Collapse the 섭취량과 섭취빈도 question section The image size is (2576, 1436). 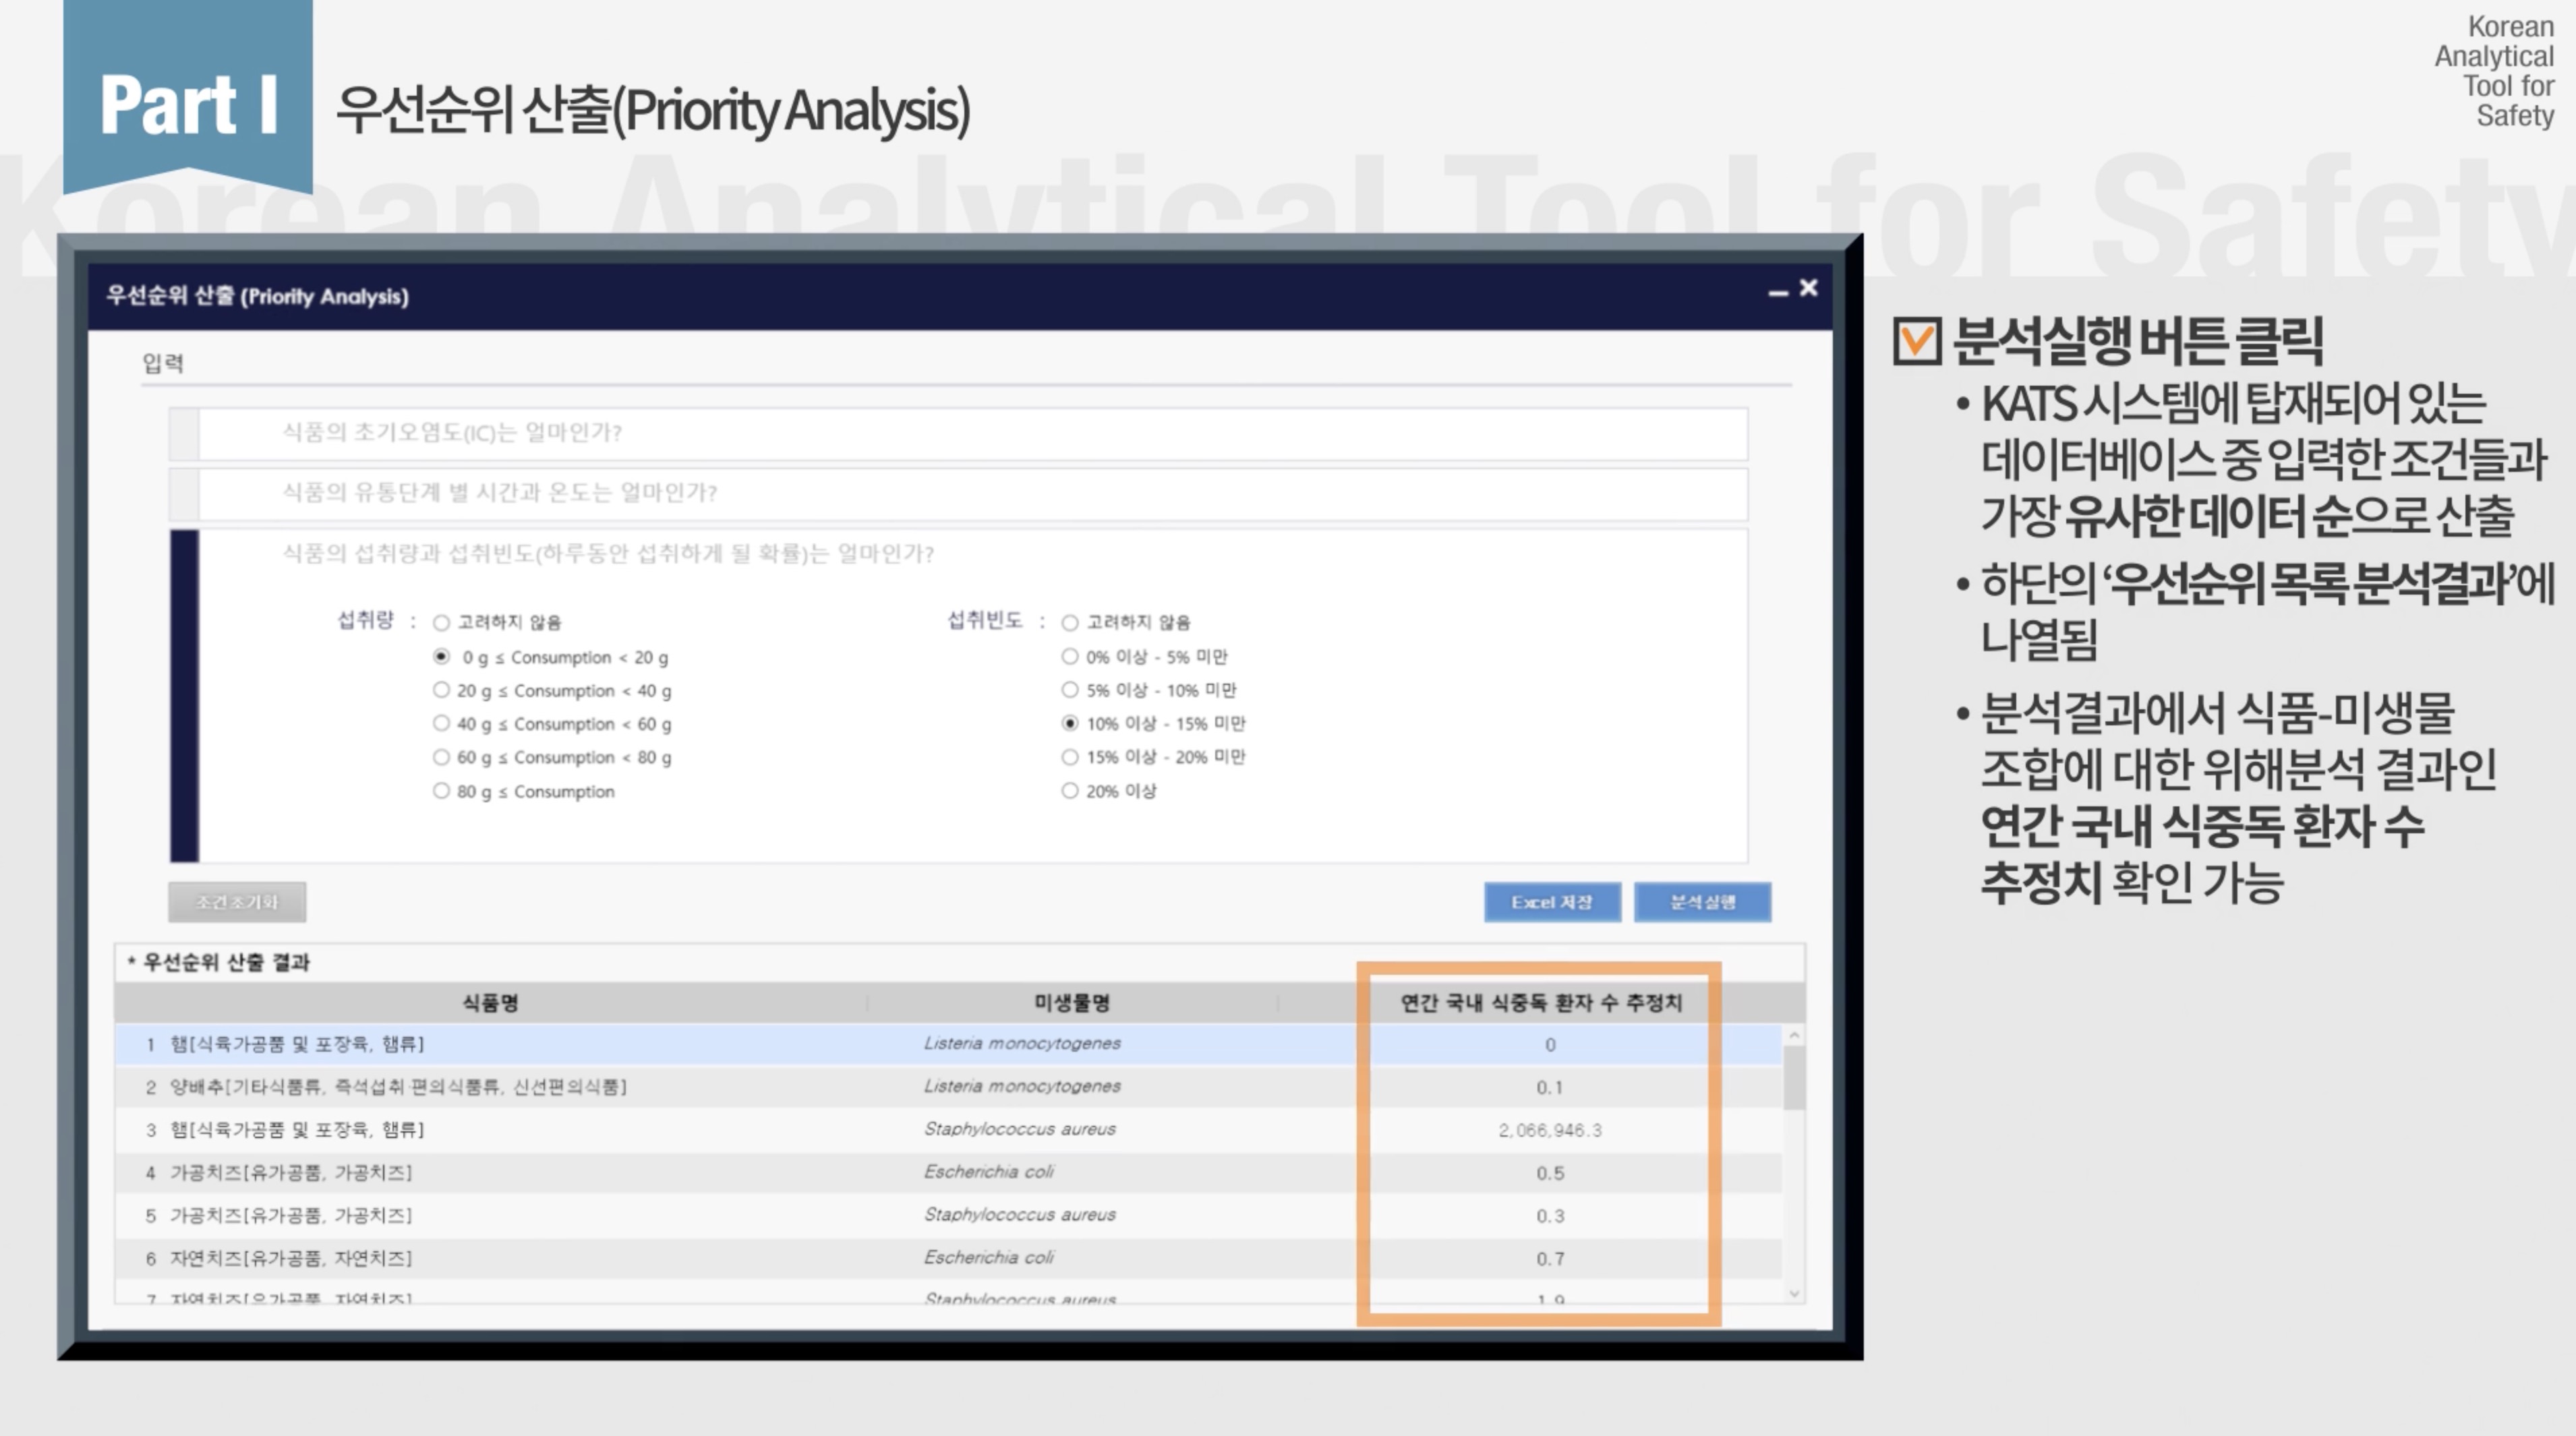tap(607, 554)
